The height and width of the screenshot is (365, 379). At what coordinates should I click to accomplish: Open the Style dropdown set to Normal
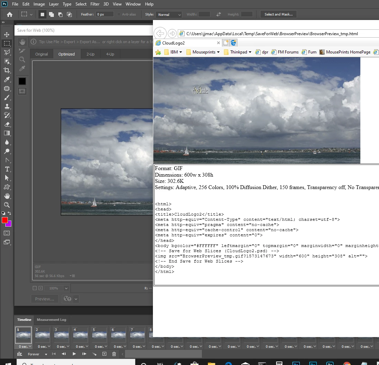click(x=169, y=14)
